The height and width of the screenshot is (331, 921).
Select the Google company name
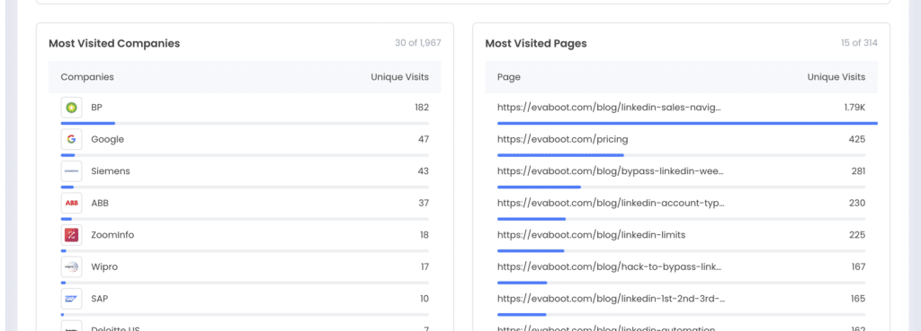coord(108,139)
